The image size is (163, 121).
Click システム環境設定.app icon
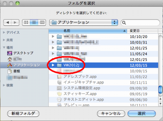coord(59,88)
